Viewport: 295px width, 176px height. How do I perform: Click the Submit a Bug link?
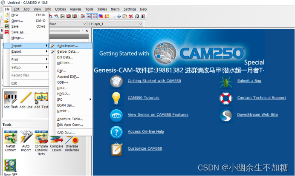[249, 81]
